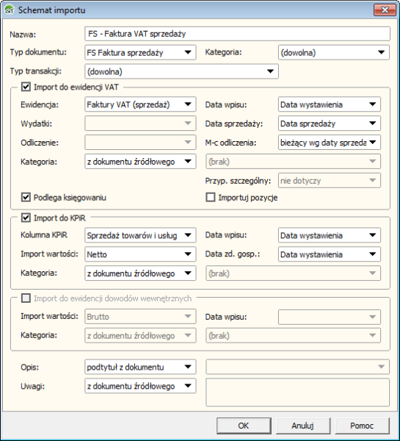Click the Uwagi text area
This screenshot has height=441, width=400.
point(297,392)
